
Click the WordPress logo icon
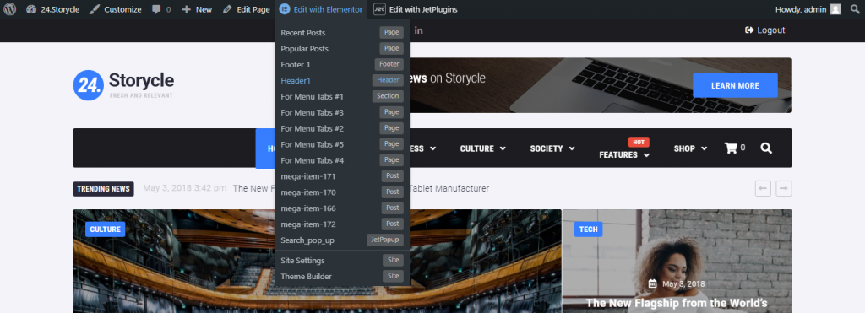(x=9, y=9)
